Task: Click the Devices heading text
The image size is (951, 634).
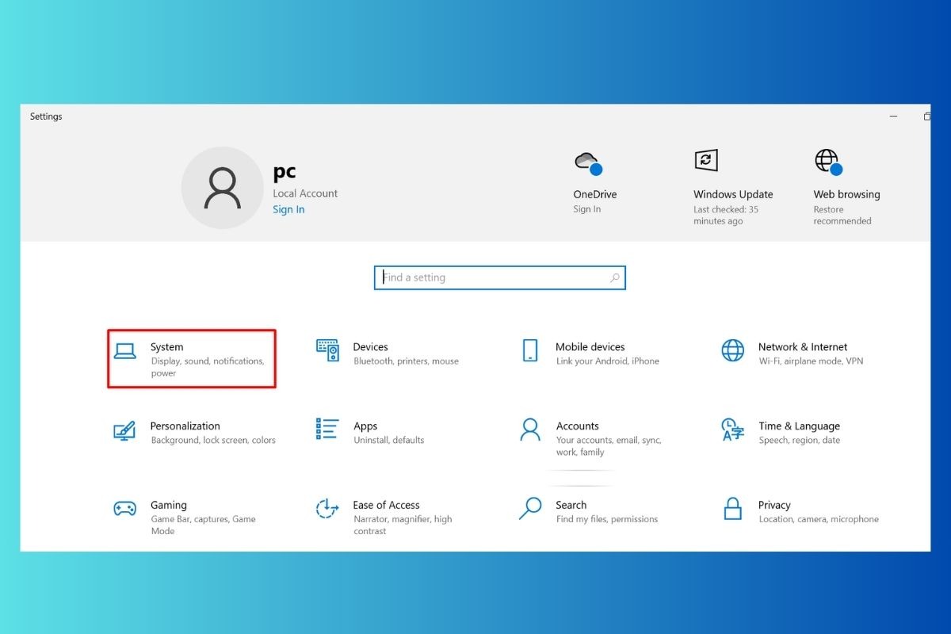Action: [371, 347]
